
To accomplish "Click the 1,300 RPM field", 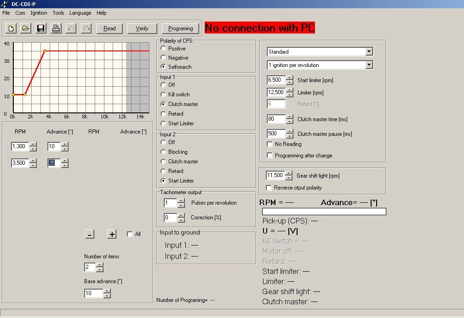I will click(20, 146).
